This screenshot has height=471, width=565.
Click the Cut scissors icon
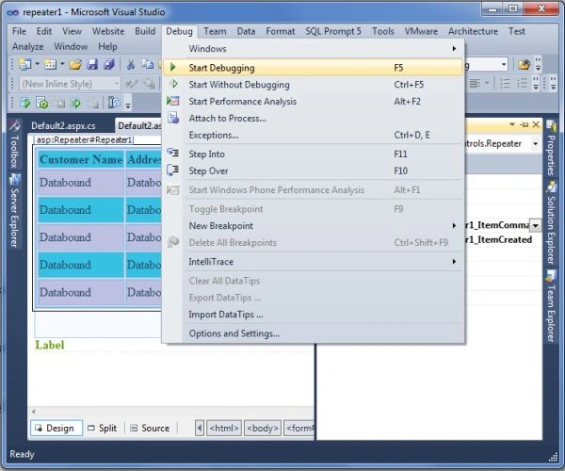[131, 65]
